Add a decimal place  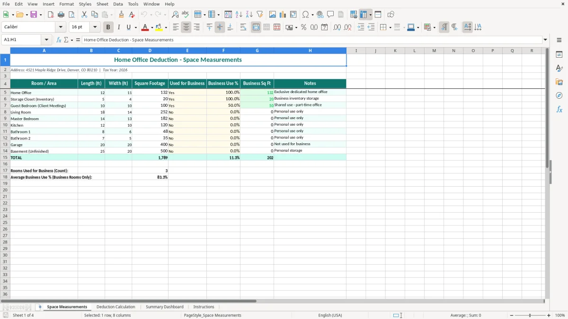point(337,27)
